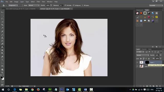Set background color white swatch

tap(3, 79)
